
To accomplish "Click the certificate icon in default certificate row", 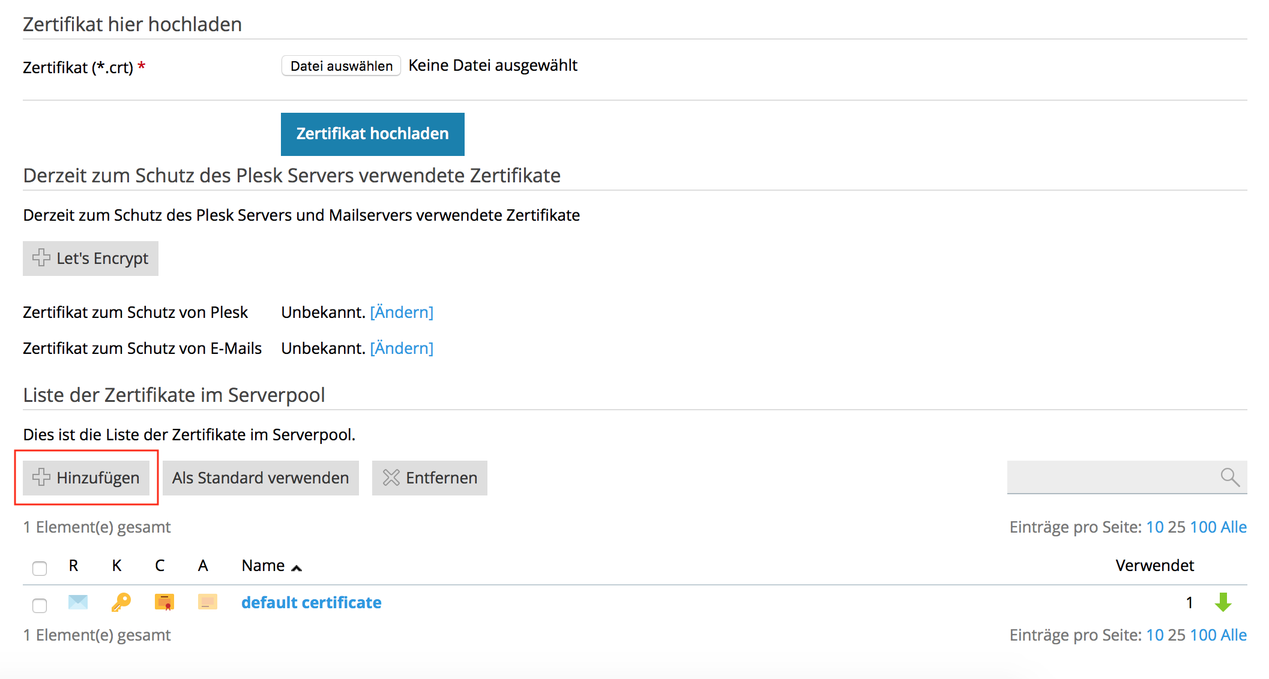I will click(x=164, y=602).
